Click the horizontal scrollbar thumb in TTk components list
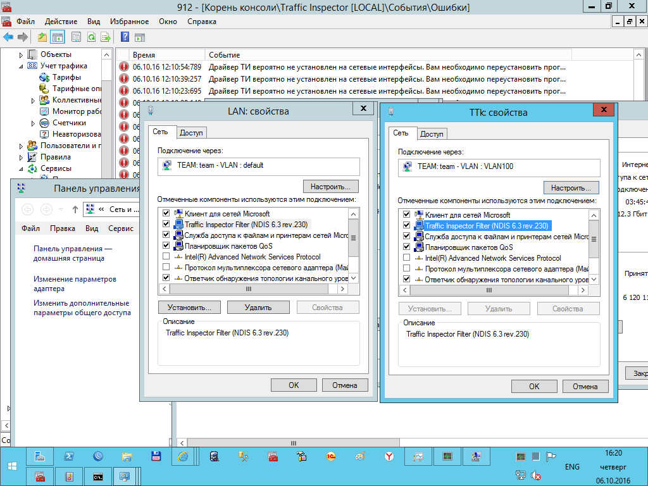Viewport: 648px width, 486px height. coord(489,290)
